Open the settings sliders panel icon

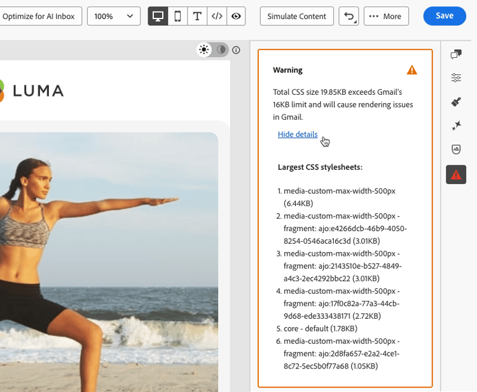click(456, 78)
